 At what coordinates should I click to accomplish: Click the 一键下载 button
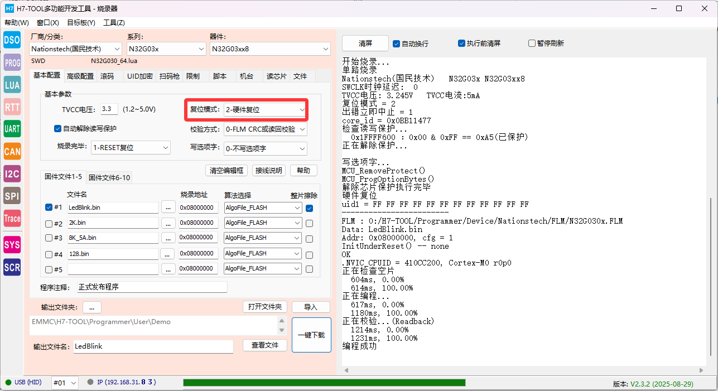(311, 335)
